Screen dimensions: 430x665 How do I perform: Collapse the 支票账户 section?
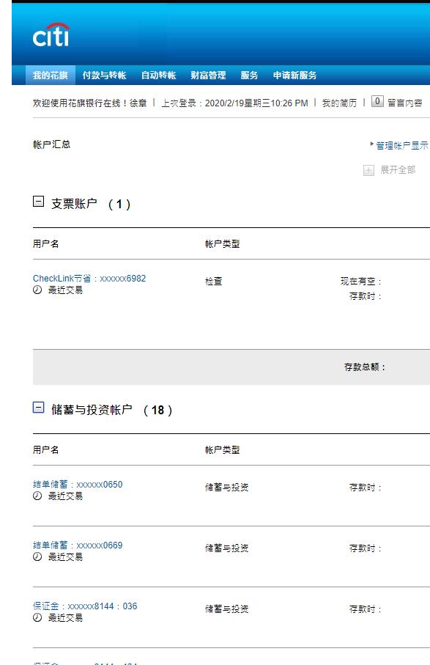pos(38,202)
